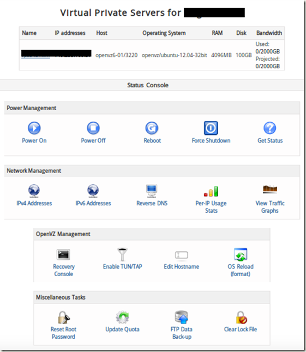
Task: Select Disk value 100GB
Action: (x=244, y=55)
